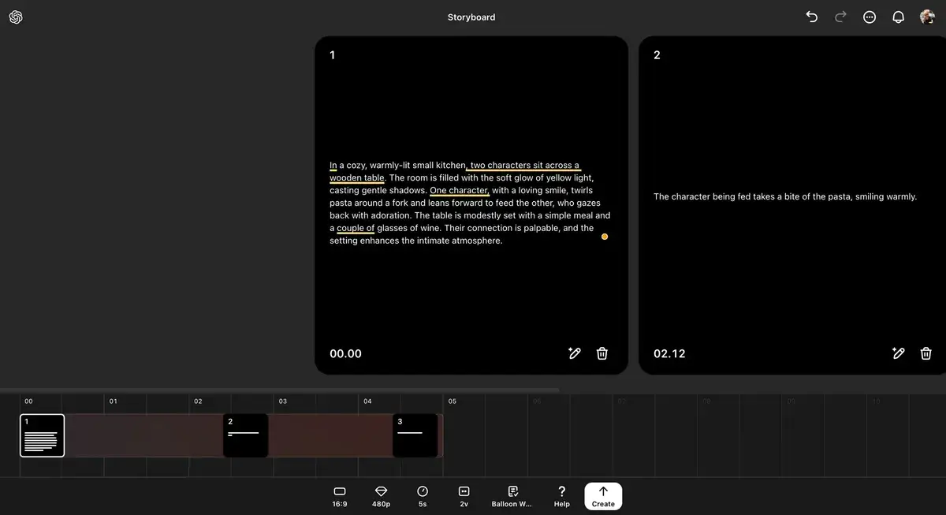Open the 16:9 aspect ratio selector
946x515 pixels.
[339, 496]
